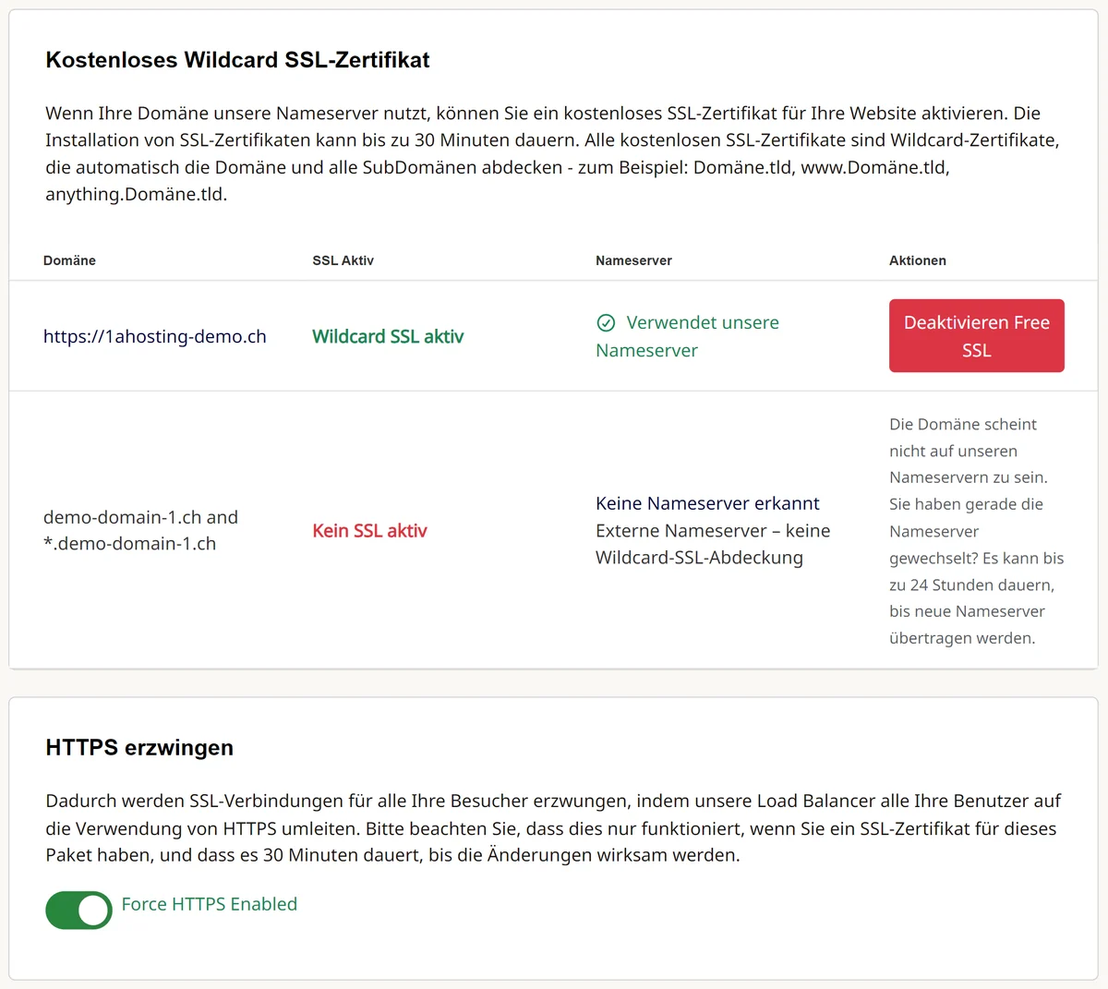Click the Die Domäne scheint nicht notice
This screenshot has width=1108, height=989.
(x=976, y=531)
